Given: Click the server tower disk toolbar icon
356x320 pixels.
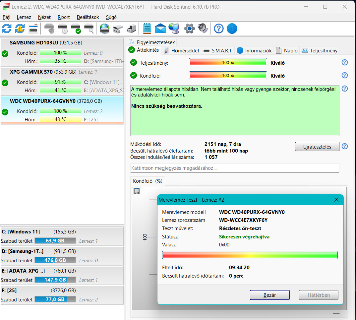Looking at the screenshot, I should coord(131,29).
